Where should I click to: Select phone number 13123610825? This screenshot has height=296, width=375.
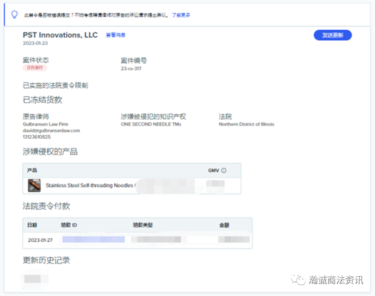coord(37,137)
